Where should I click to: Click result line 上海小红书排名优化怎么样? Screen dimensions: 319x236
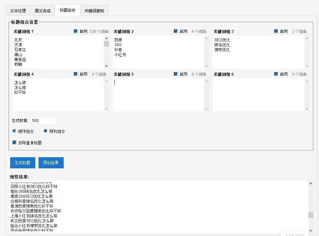click(x=34, y=216)
